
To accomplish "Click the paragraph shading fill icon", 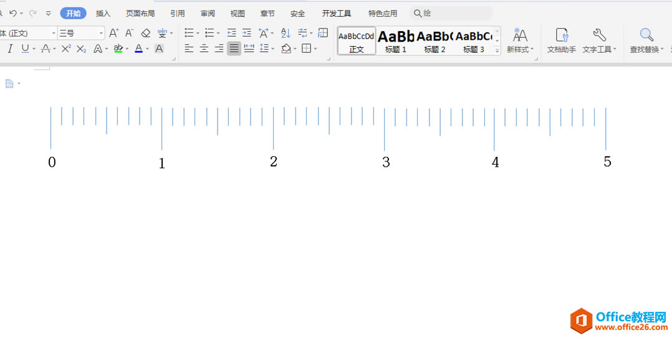I will [286, 49].
